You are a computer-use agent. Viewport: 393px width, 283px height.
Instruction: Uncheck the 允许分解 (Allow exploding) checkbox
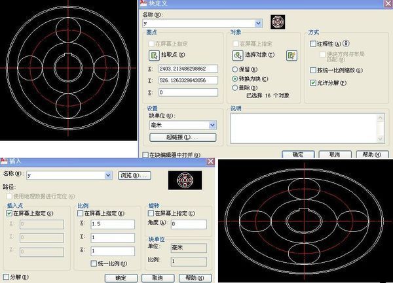313,82
